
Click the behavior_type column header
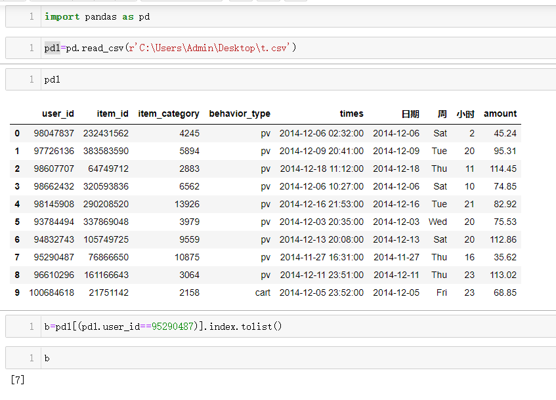point(240,113)
